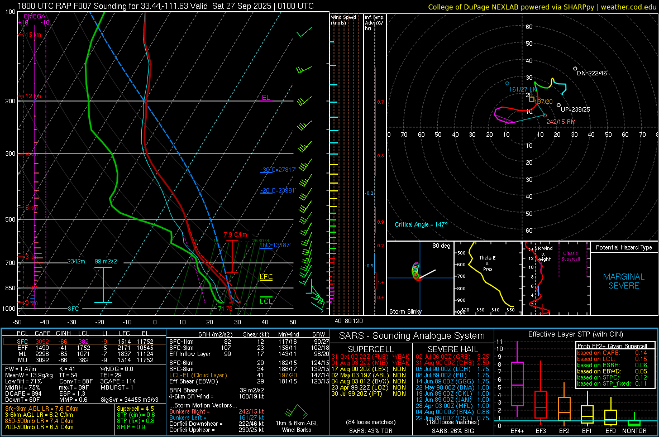This screenshot has width=659, height=437.
Task: Select the "SFC" parcel row in the table
Action: tap(84, 342)
